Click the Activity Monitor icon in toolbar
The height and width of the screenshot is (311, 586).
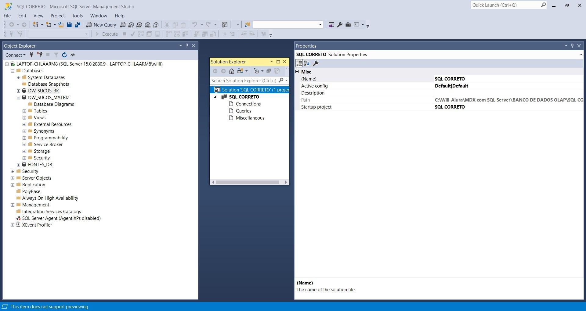[225, 25]
